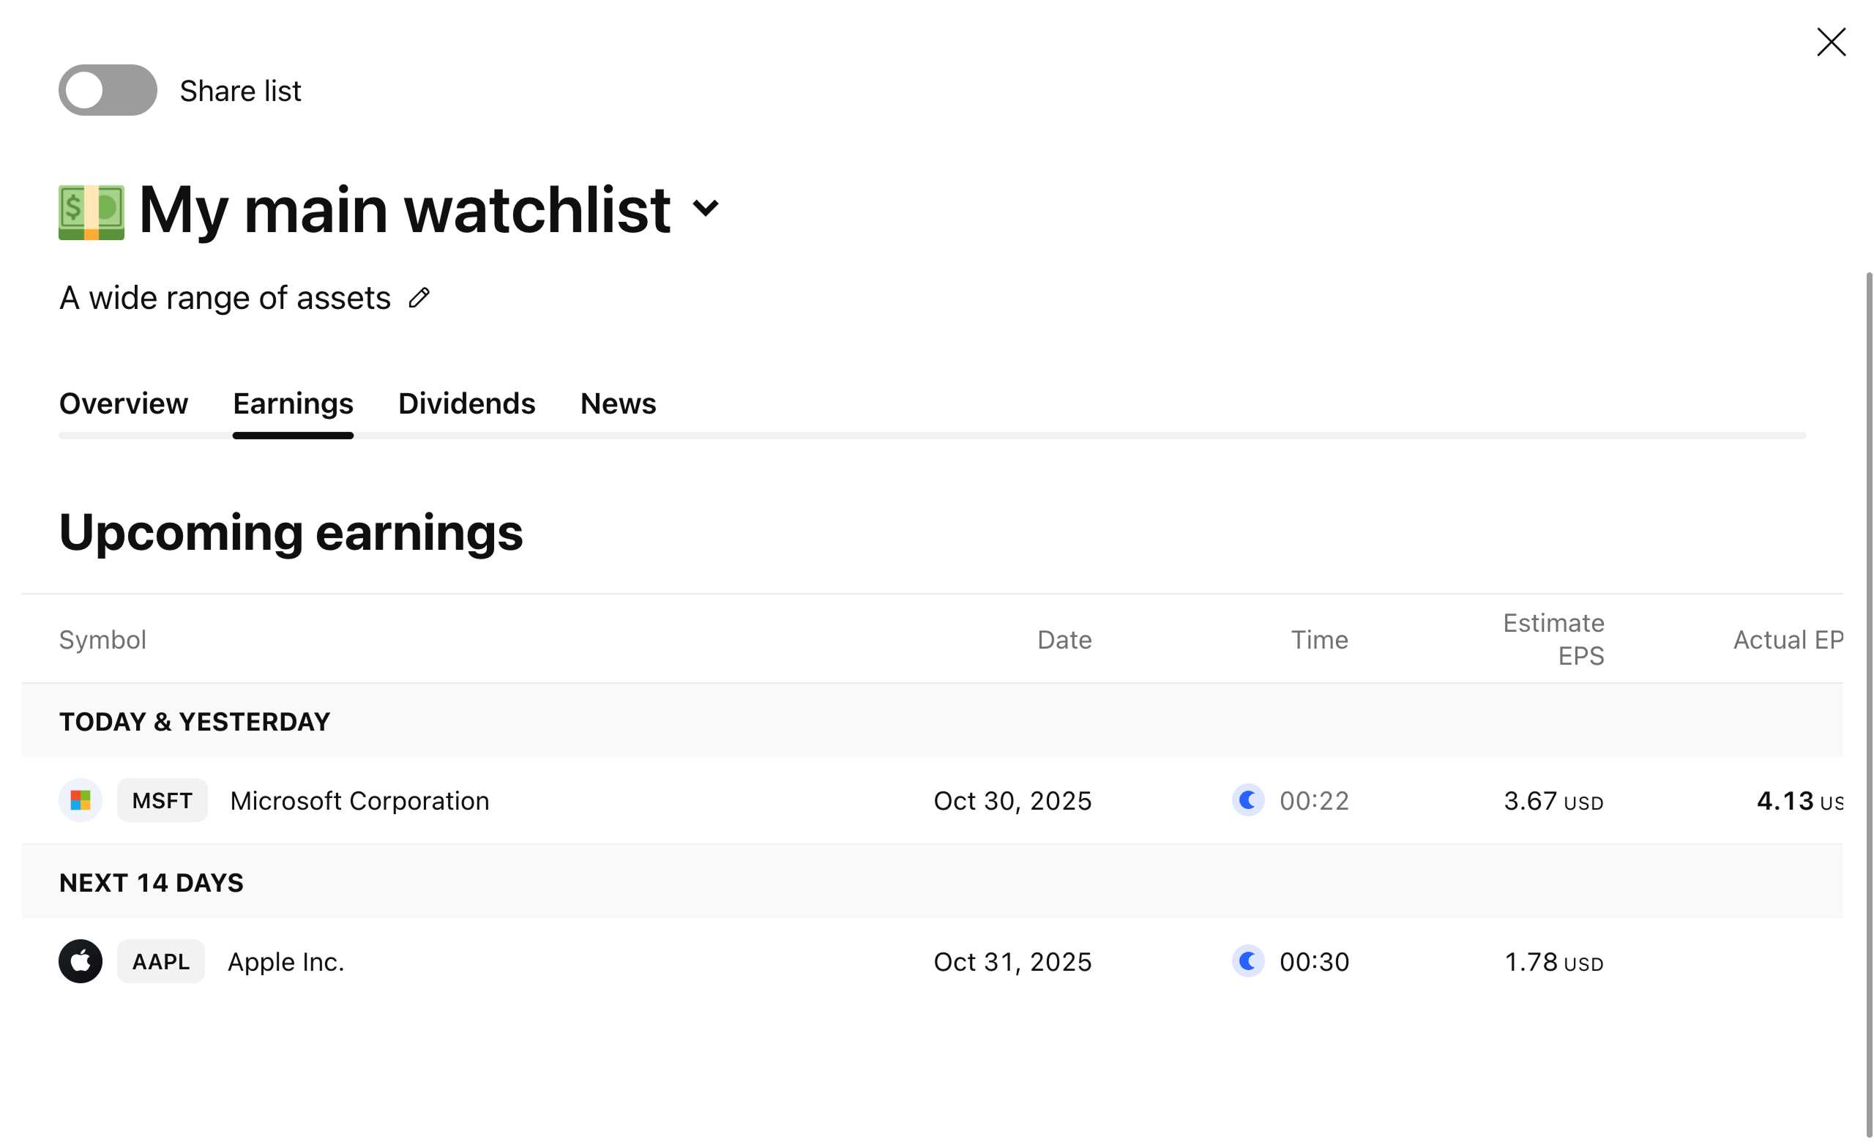The image size is (1874, 1145).
Task: Open the Microsoft Corporation link
Action: [x=359, y=801]
